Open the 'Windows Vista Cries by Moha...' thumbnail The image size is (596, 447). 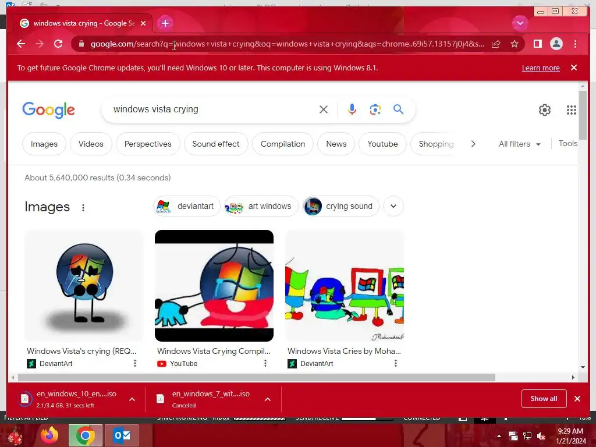coord(345,285)
